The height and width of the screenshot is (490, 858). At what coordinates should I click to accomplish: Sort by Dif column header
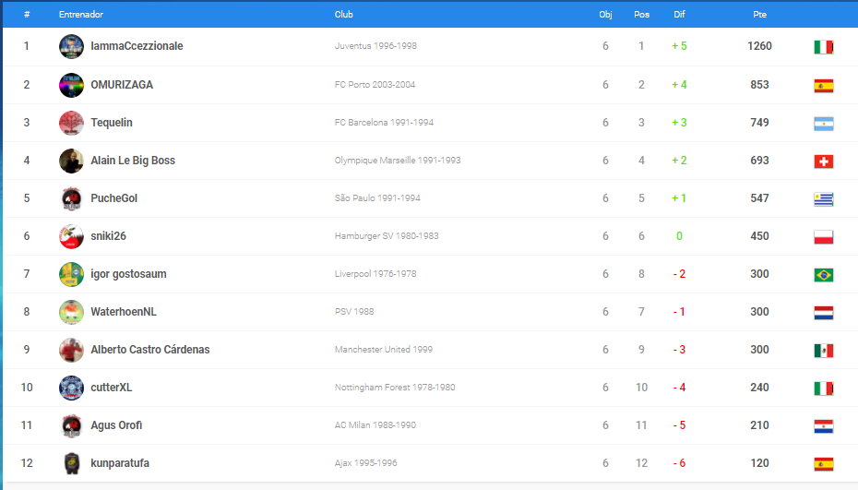pos(679,14)
